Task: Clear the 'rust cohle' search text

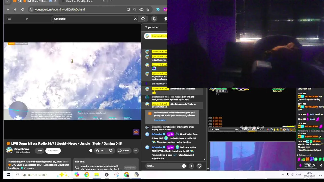Action: click(x=135, y=19)
